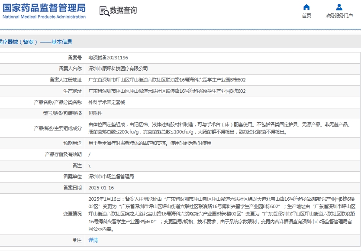Open the 详情 details link
The image size is (361, 251).
(93, 240)
